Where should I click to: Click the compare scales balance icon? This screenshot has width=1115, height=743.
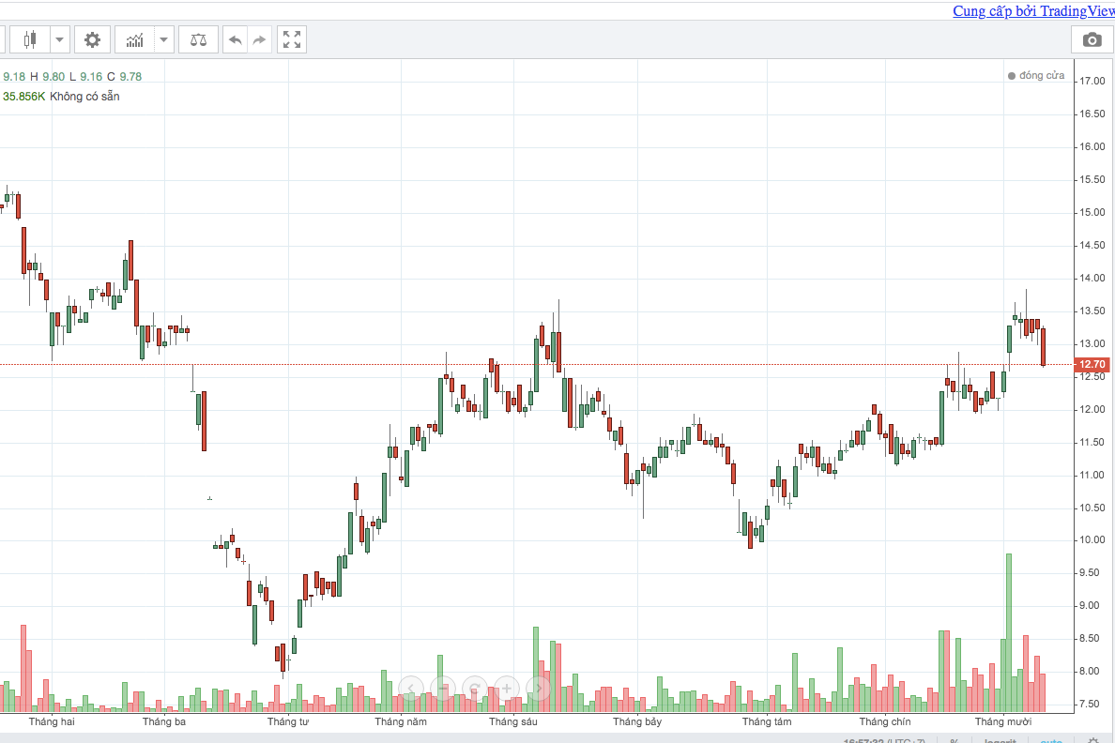[x=198, y=39]
